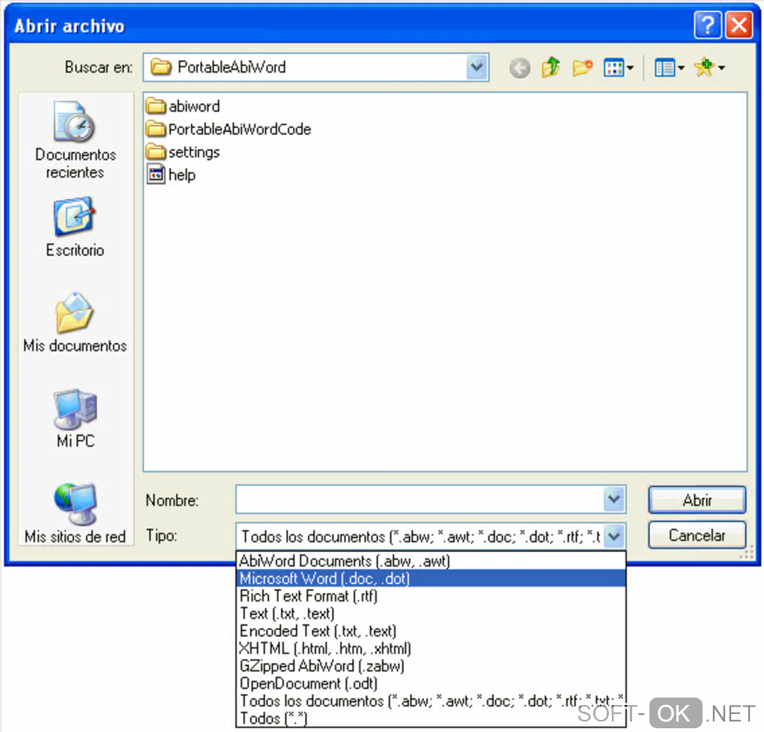Choose GZipped AbiWord (.zabw) type
This screenshot has height=732, width=764.
[x=431, y=666]
